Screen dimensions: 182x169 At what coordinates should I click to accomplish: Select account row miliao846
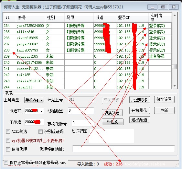(87, 32)
